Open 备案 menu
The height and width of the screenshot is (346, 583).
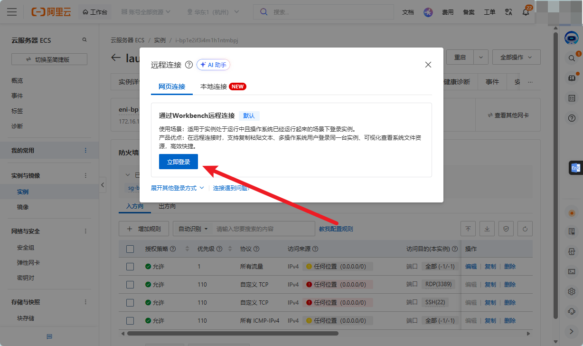click(x=469, y=12)
